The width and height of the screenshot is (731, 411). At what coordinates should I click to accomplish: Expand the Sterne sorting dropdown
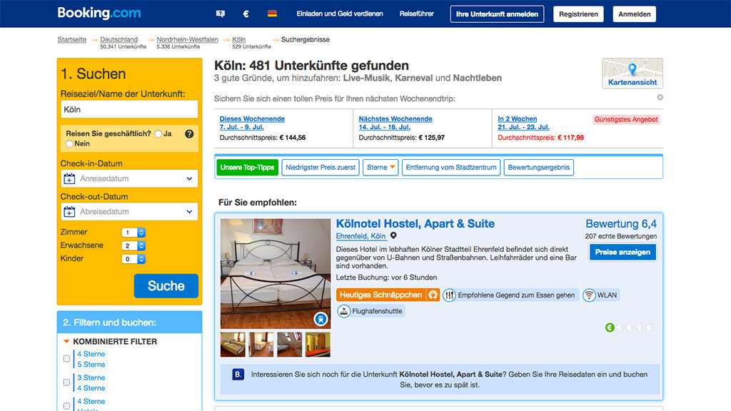tap(380, 168)
